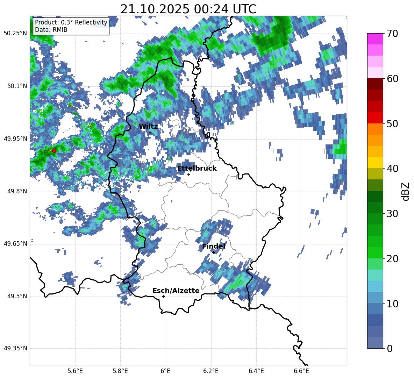Click the 49.95°N latitude label
Screen dimensions: 414x378
click(15, 138)
